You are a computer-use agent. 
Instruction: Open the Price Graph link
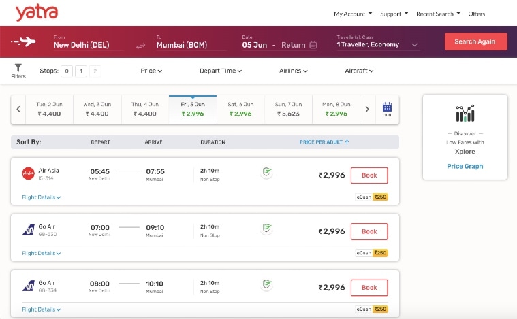(x=465, y=166)
